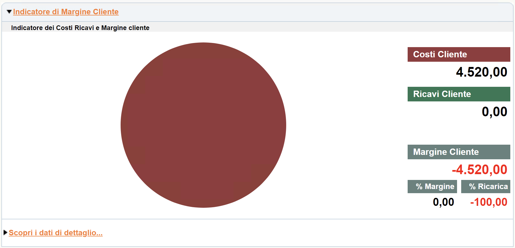The image size is (515, 248).
Task: Click the Ricavi Cliente value 0,00
Action: (494, 112)
